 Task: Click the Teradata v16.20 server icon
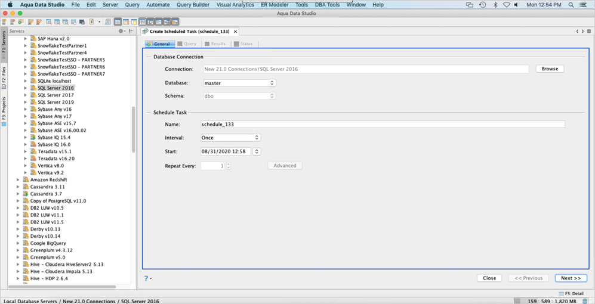(x=33, y=159)
